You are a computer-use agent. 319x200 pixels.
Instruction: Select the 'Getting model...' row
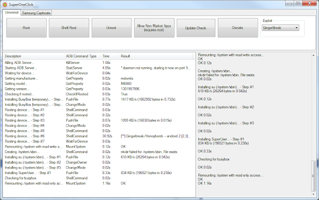[98, 83]
